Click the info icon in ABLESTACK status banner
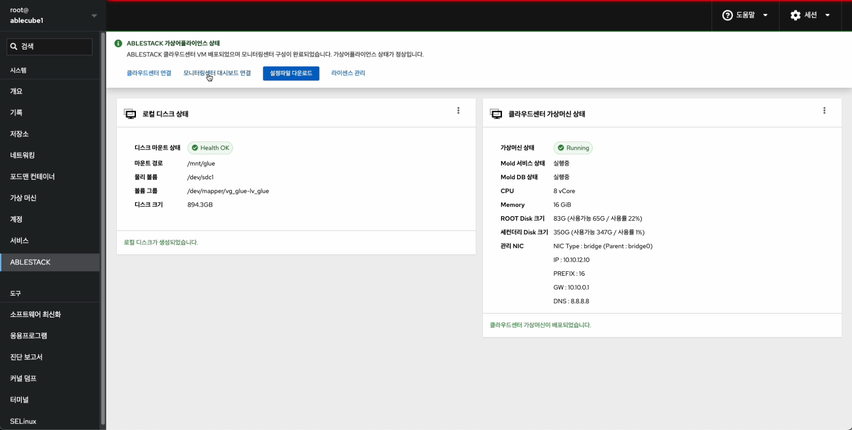 pos(118,43)
